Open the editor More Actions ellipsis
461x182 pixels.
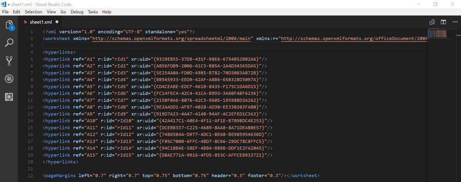tap(455, 22)
